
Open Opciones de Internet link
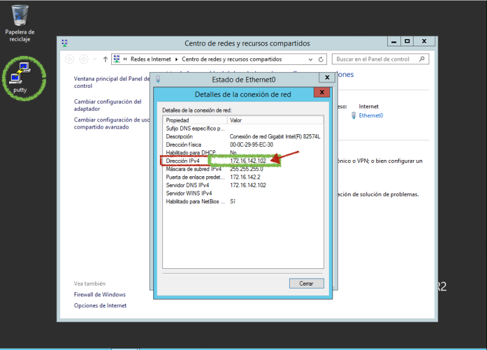tap(100, 305)
